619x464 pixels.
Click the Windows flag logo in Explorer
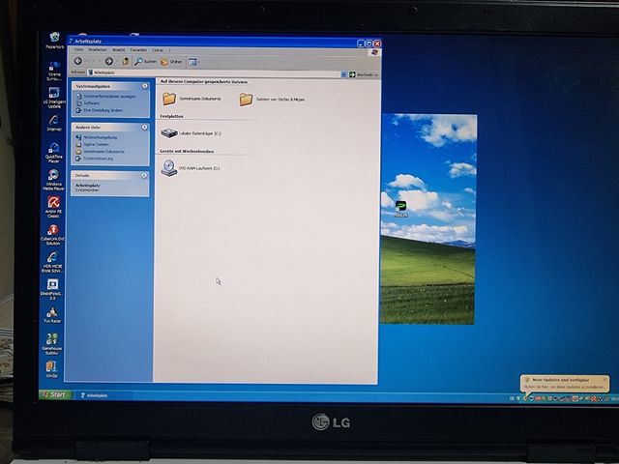374,52
